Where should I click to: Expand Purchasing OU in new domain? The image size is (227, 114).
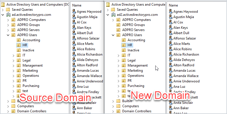[118, 86]
